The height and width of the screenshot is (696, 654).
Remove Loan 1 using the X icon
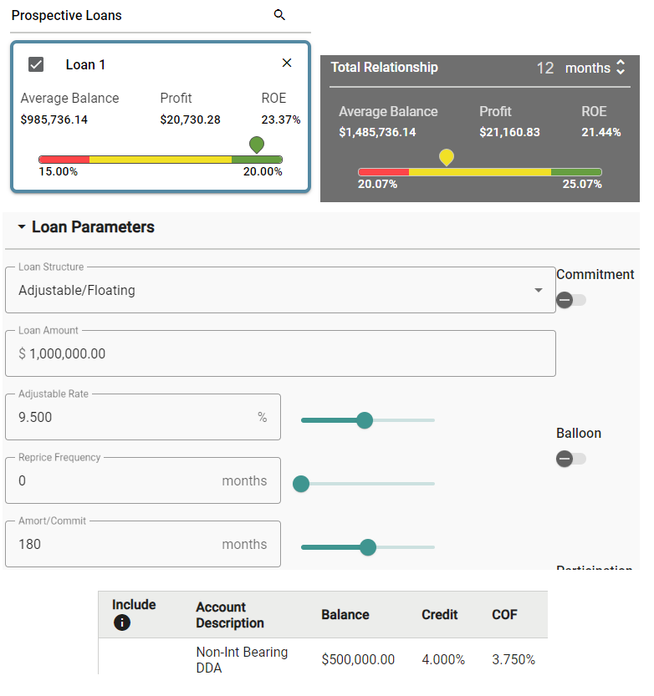point(287,64)
